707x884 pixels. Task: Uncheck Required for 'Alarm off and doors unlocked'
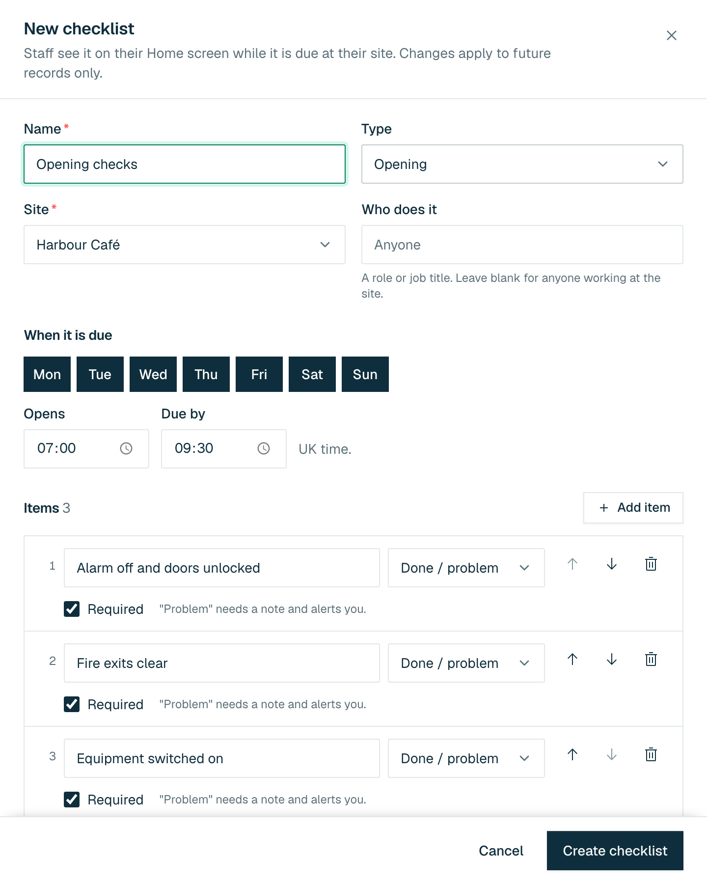click(x=72, y=609)
